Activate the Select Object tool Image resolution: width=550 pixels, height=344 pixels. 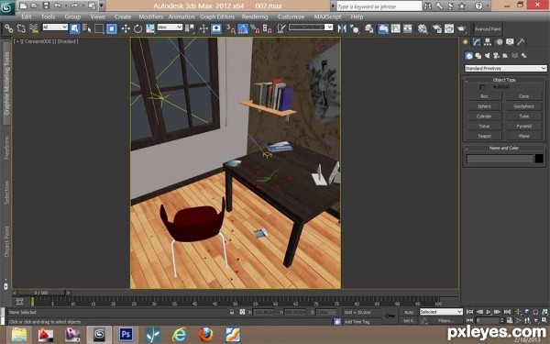[75, 28]
